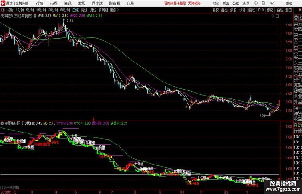Image resolution: width=302 pixels, height=194 pixels.
Task: Switch to the 60分钟 timeframe
Action: 65,10
